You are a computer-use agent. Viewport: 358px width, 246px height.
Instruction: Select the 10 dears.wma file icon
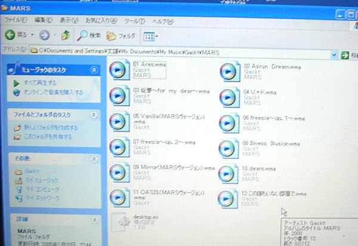click(228, 174)
